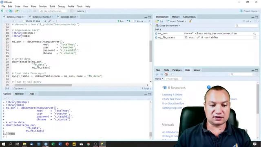
Task: Open CRAN Task Views link
Action: [172, 99]
